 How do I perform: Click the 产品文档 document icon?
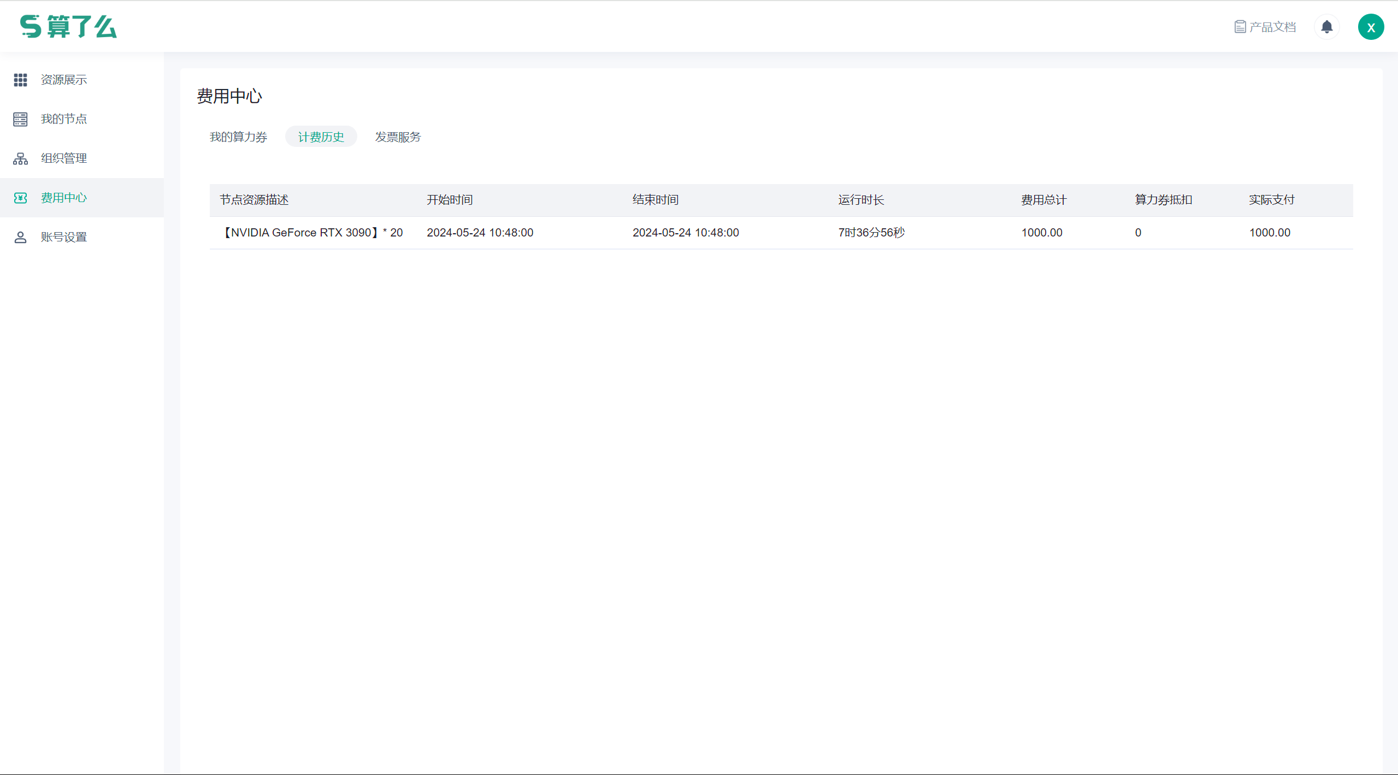tap(1240, 27)
